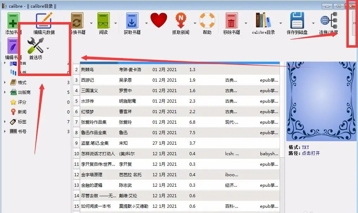Select book row 怎样说话才打动人
This screenshot has width=358, height=213.
tap(176, 153)
